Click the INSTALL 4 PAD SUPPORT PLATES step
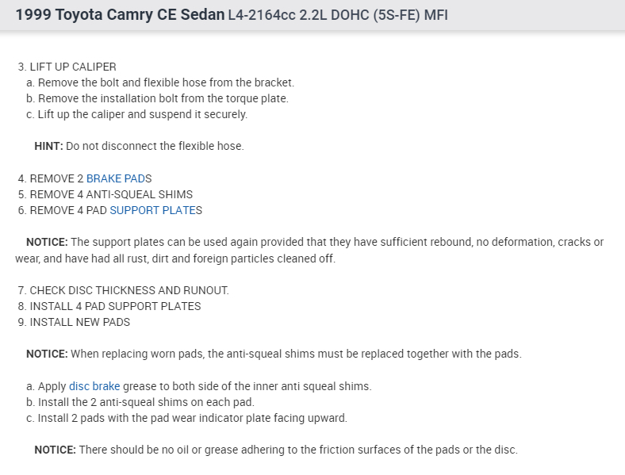This screenshot has height=475, width=625. 115,306
